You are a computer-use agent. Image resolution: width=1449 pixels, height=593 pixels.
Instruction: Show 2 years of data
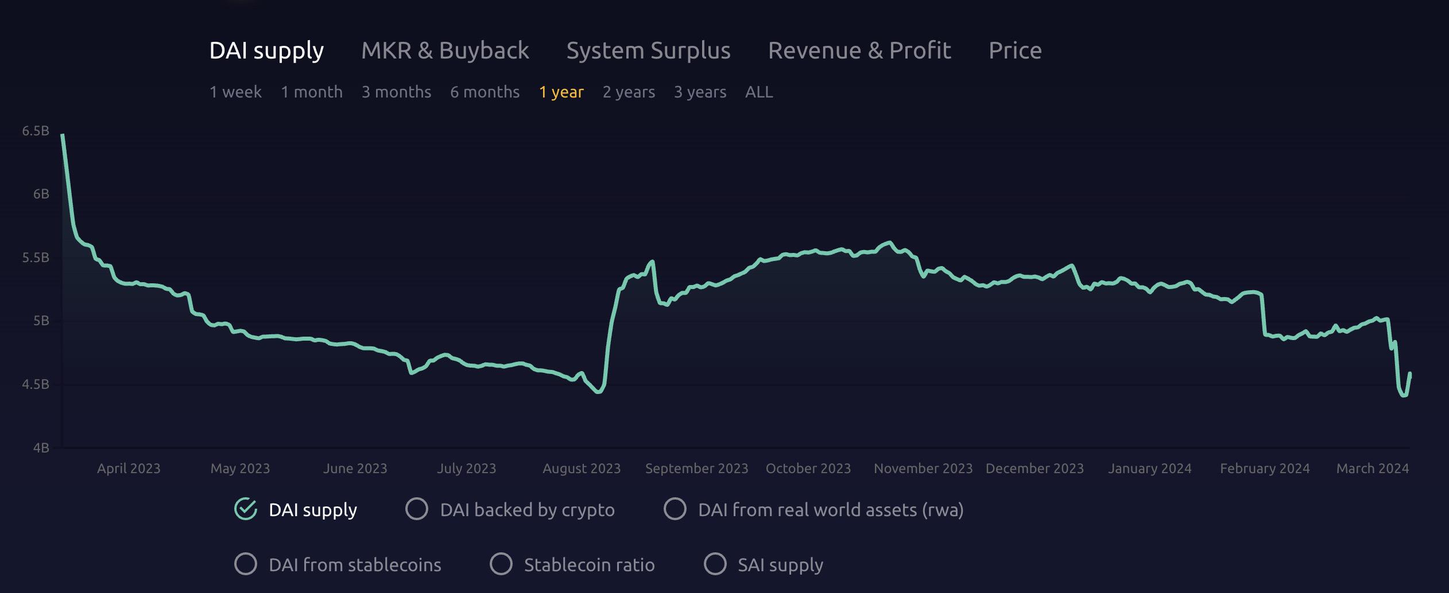[629, 92]
